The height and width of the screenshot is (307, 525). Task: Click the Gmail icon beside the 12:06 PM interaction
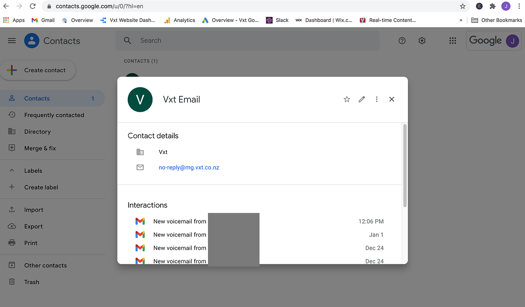[140, 221]
